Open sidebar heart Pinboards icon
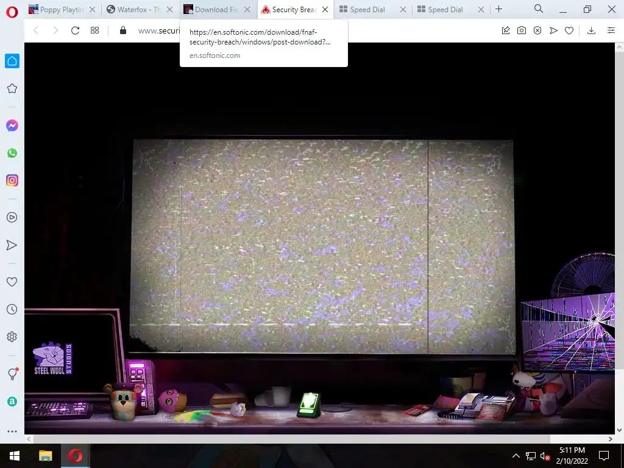 [12, 282]
